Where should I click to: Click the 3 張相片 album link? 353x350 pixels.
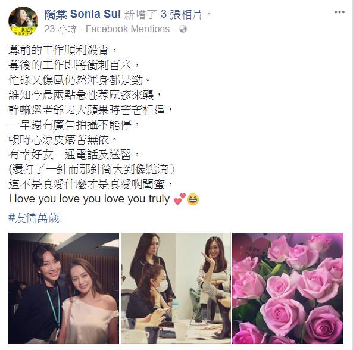click(x=181, y=14)
